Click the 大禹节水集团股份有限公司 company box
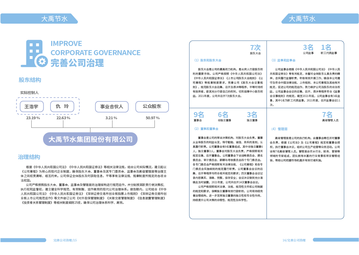Screen dimensions: 359x255 click(90, 139)
